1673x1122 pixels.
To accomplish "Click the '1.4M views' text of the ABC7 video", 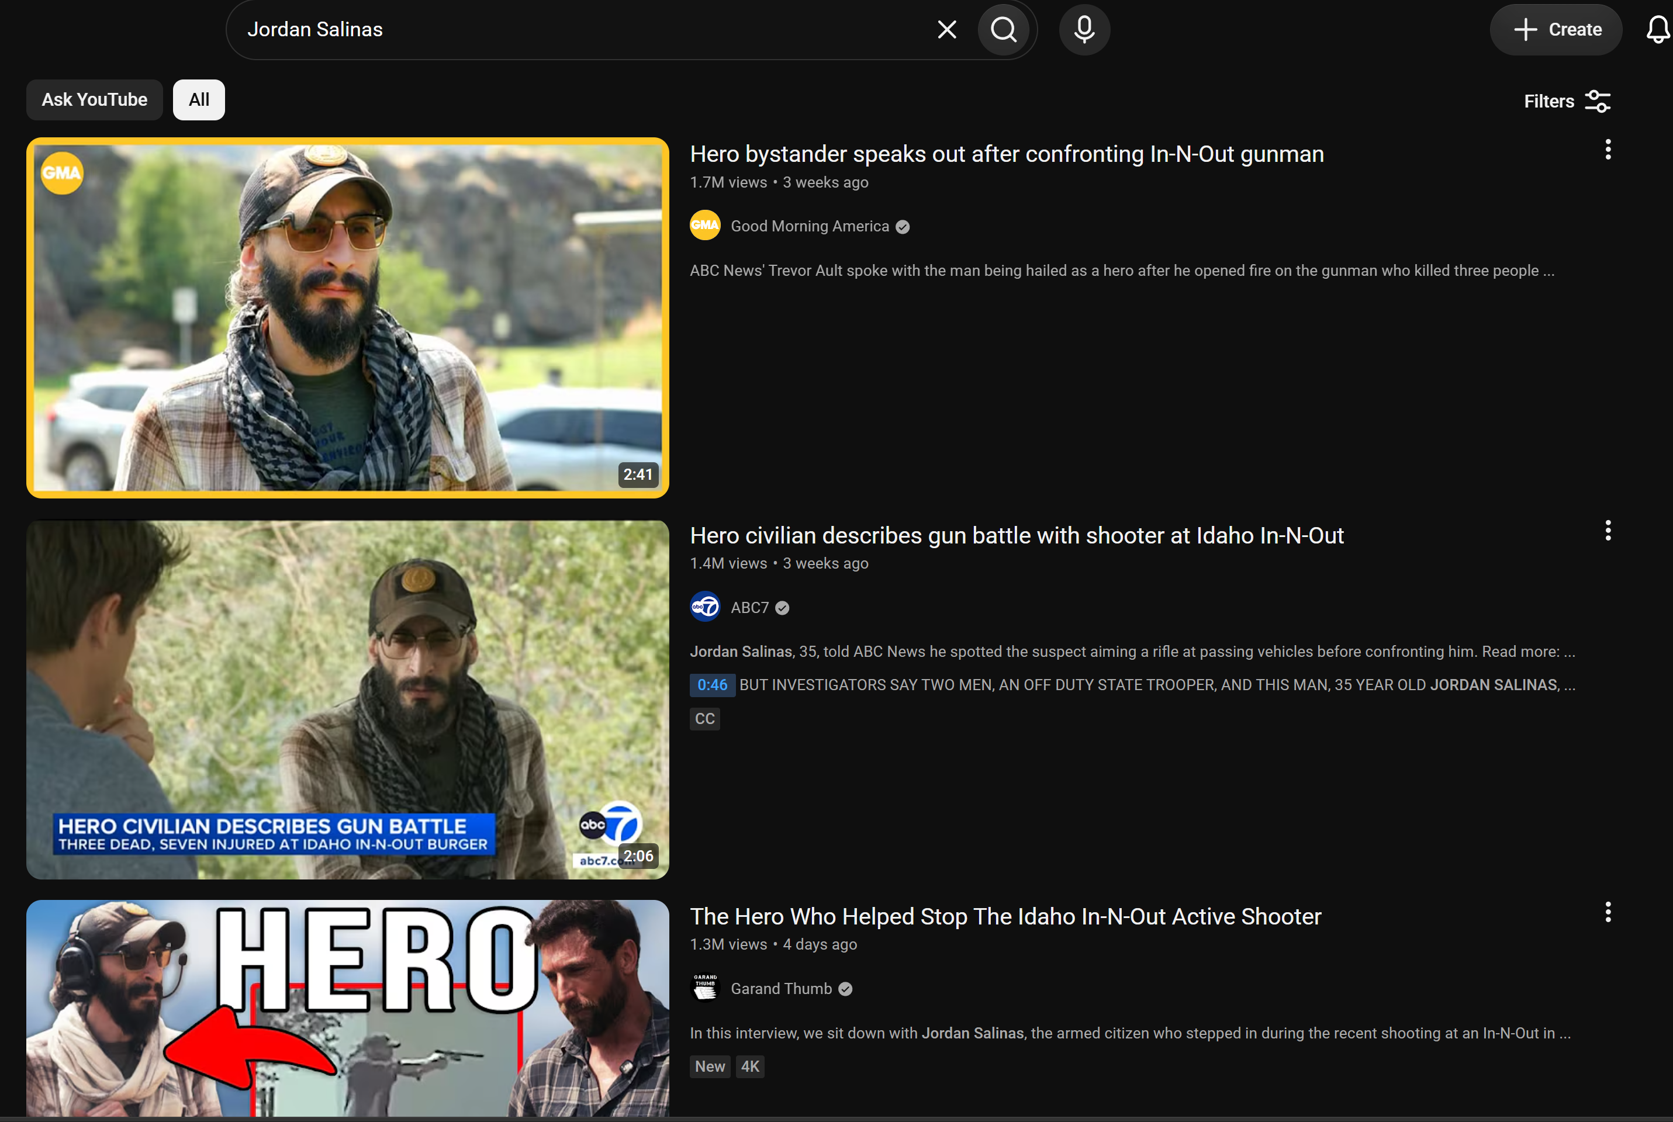I will click(x=728, y=564).
